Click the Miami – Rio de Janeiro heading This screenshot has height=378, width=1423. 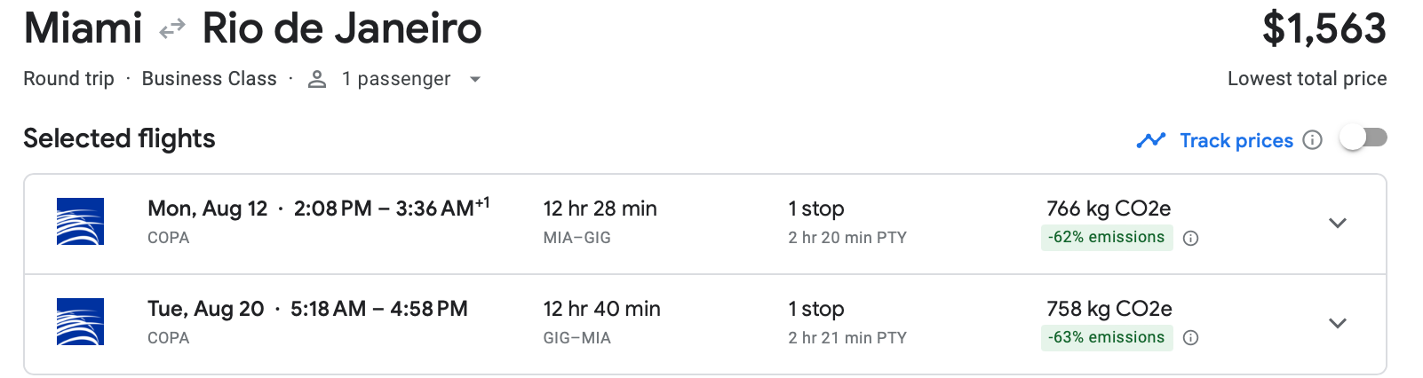click(252, 28)
